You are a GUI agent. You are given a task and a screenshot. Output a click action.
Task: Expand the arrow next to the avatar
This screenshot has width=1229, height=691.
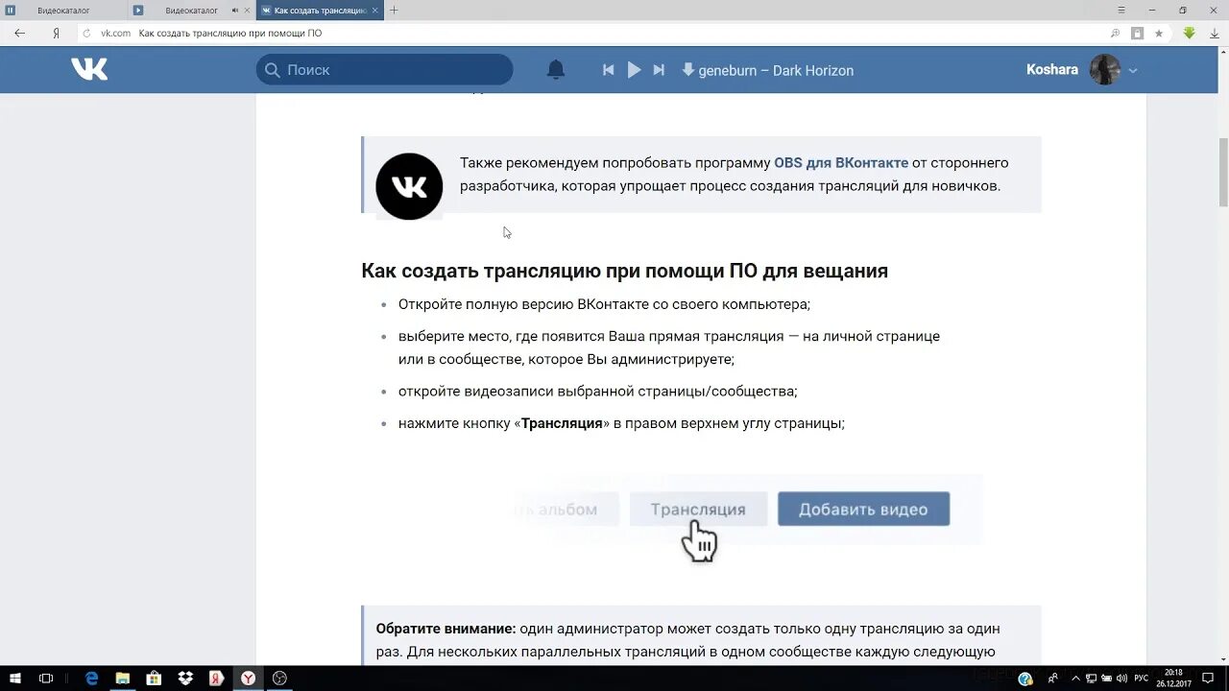[x=1133, y=70]
